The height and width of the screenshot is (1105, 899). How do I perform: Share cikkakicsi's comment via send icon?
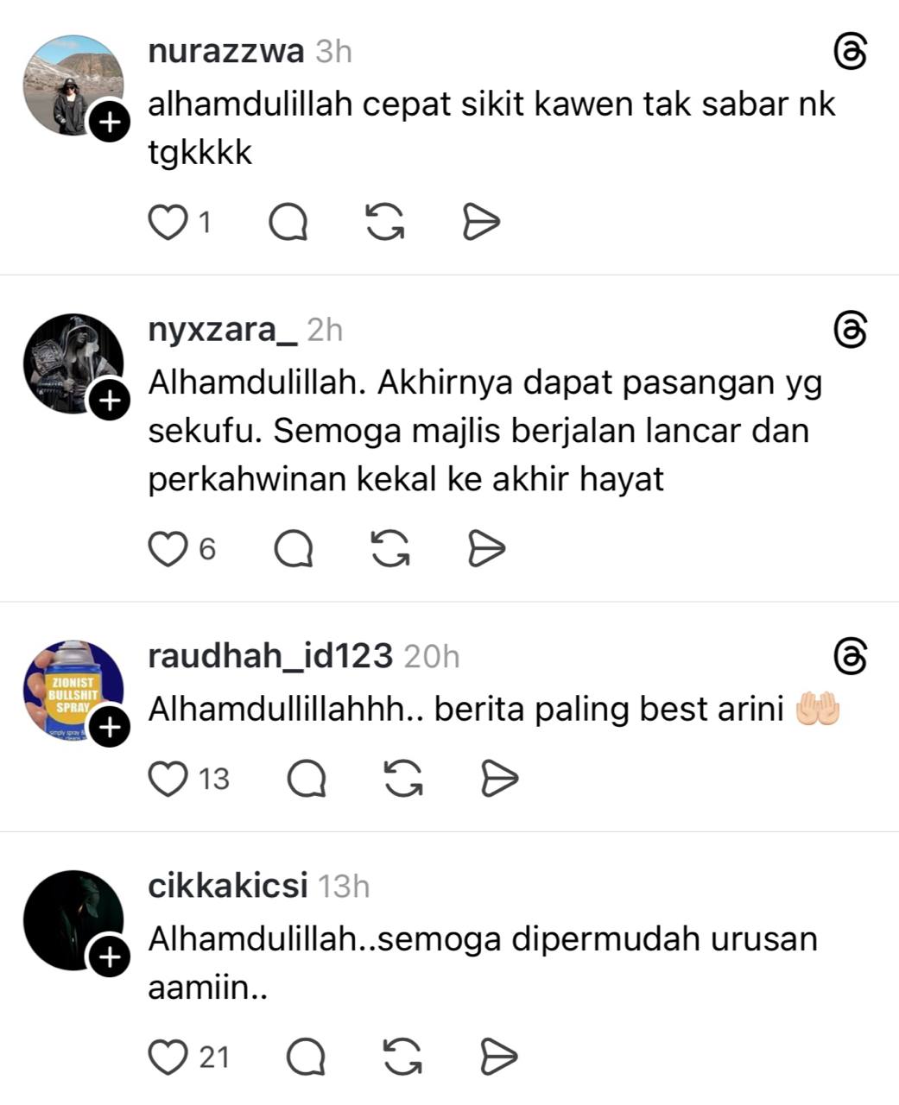point(498,1056)
